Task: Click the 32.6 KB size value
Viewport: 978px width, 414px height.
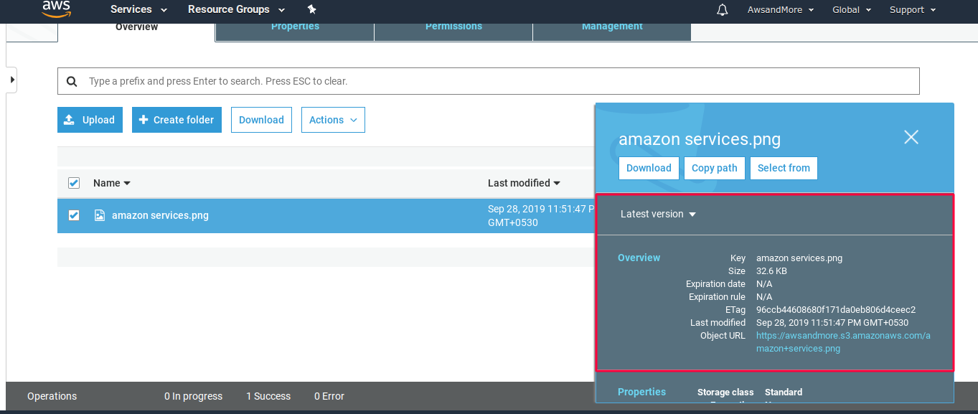Action: [x=771, y=271]
